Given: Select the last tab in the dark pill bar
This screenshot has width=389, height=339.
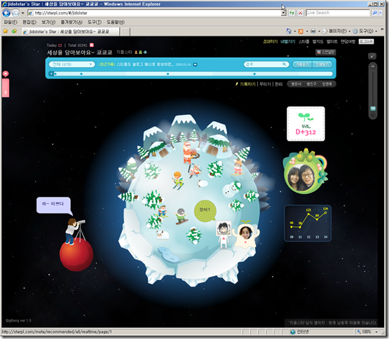Looking at the screenshot, I should pos(327,84).
